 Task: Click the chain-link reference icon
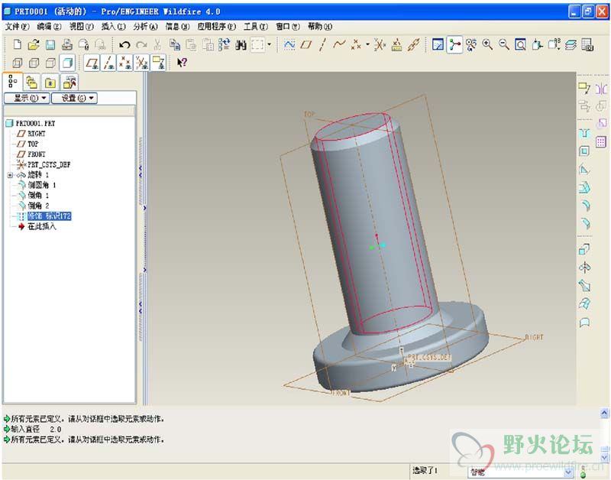tap(413, 45)
